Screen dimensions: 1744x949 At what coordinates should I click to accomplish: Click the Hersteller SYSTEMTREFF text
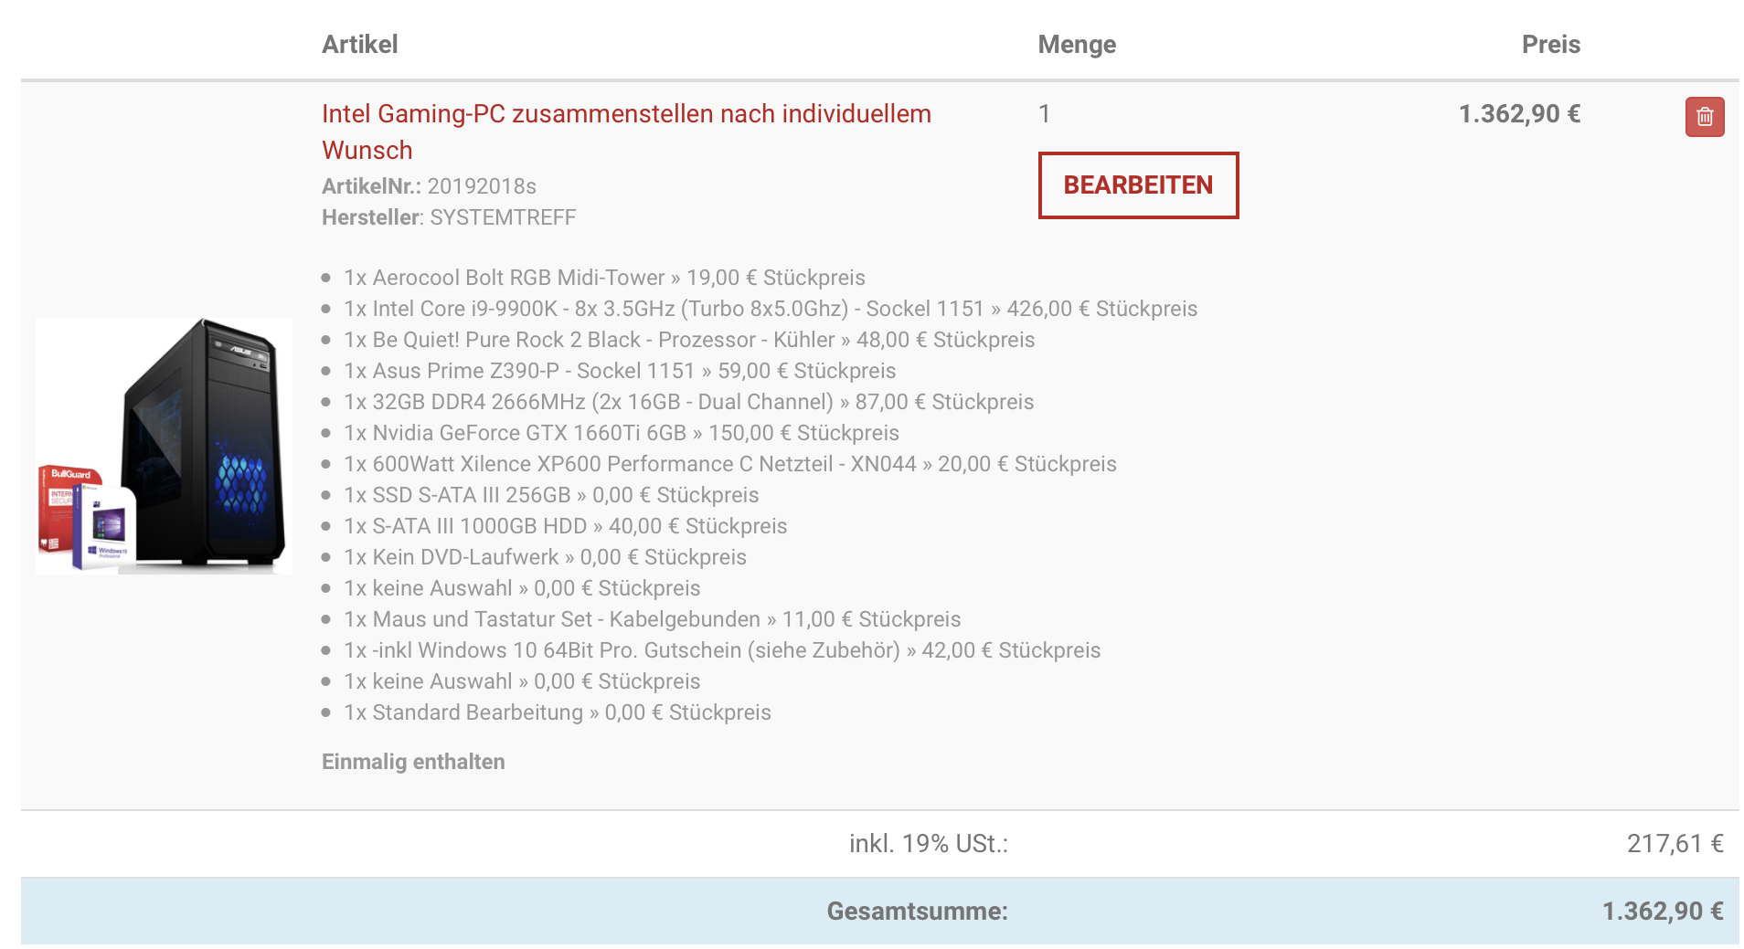(449, 217)
